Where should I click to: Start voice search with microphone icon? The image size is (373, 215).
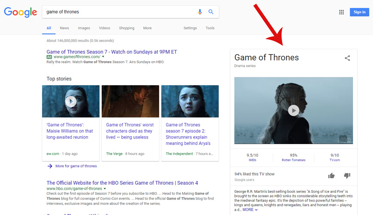tap(200, 12)
